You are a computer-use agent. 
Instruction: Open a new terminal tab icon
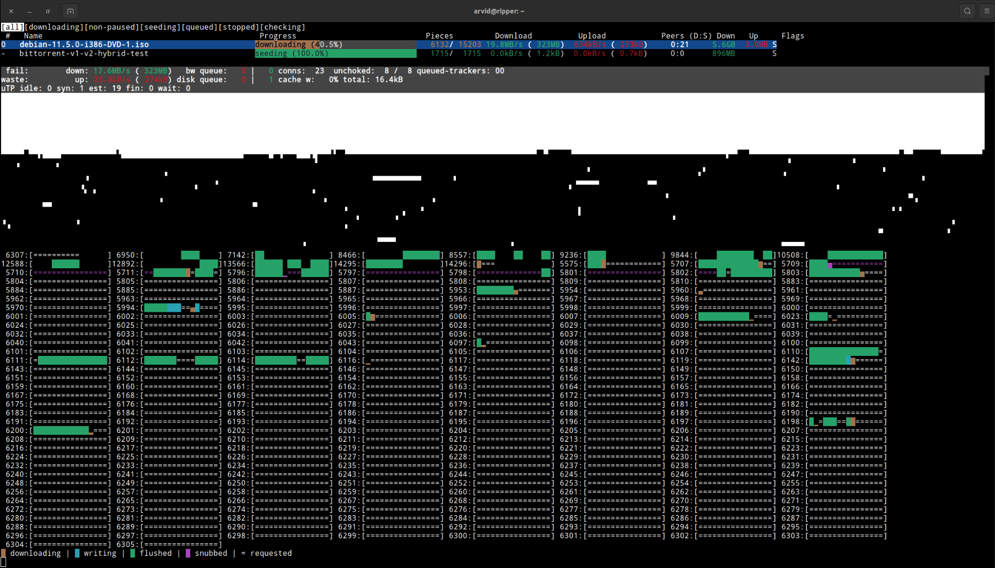70,10
